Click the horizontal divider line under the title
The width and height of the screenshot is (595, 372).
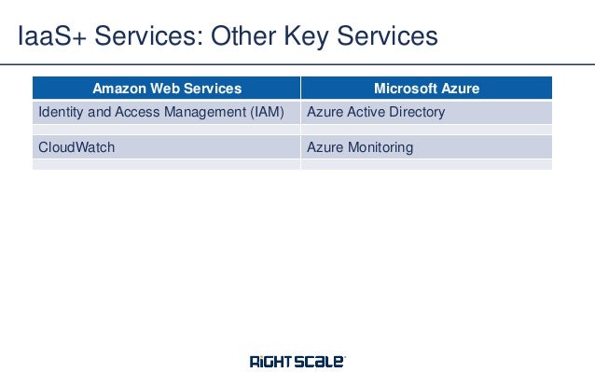click(297, 64)
